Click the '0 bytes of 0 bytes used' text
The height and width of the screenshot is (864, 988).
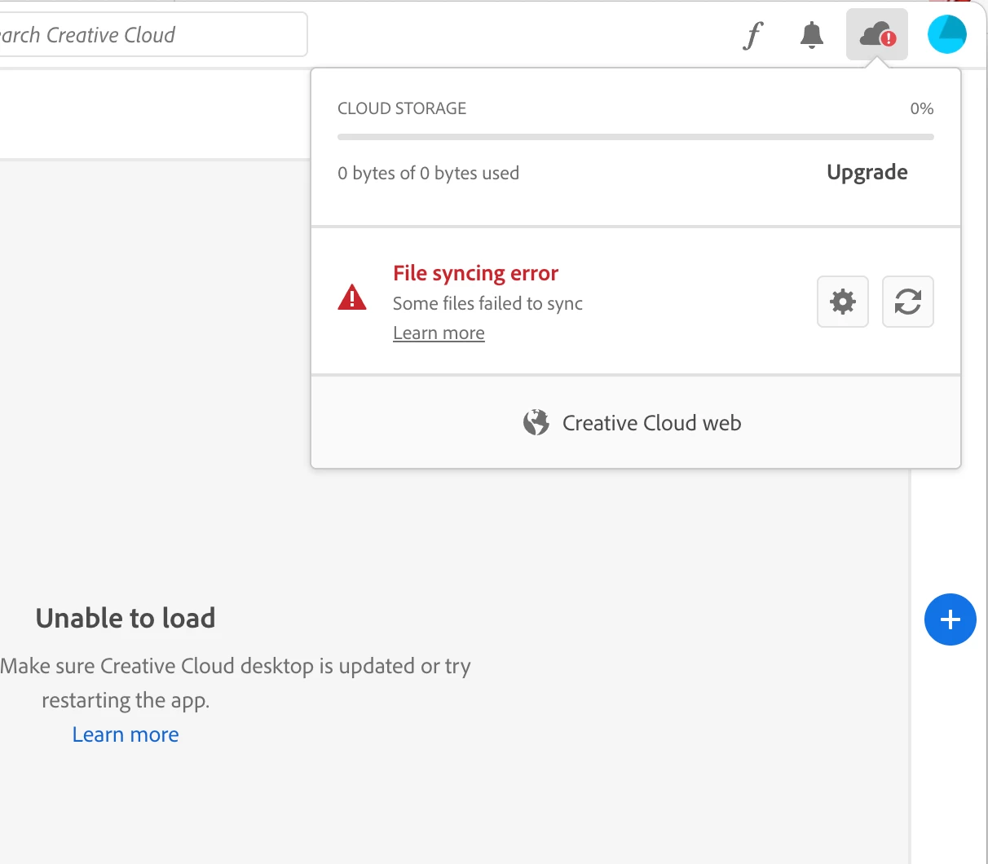429,173
